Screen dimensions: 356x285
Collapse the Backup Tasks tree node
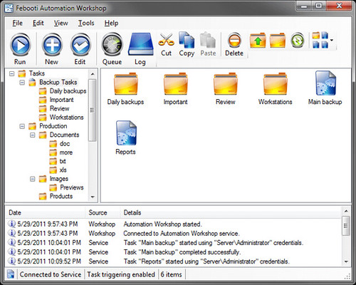22,83
